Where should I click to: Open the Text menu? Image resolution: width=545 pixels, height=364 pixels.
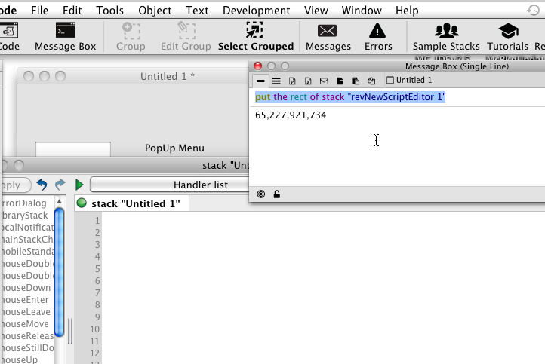click(197, 11)
